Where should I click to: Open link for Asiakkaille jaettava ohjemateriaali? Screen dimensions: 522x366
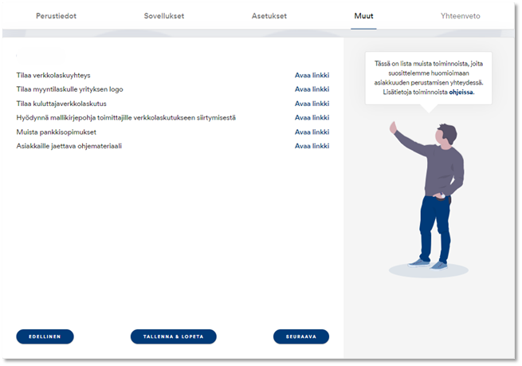point(312,146)
